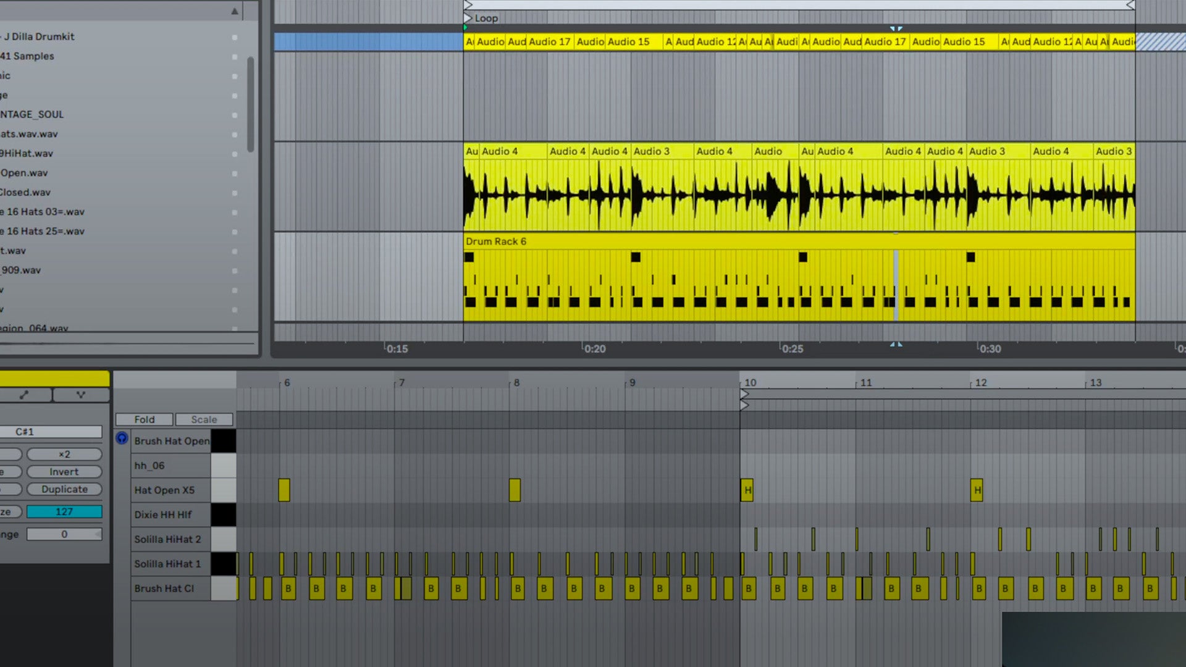Image resolution: width=1186 pixels, height=667 pixels.
Task: Click the browser scroll-up arrow
Action: click(235, 11)
